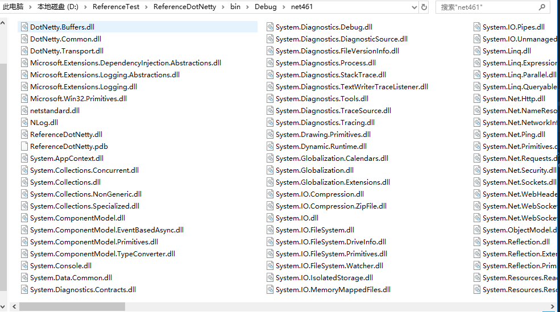This screenshot has width=560, height=312.
Task: Click the horizontal scrollbar left arrow
Action: tap(14, 307)
